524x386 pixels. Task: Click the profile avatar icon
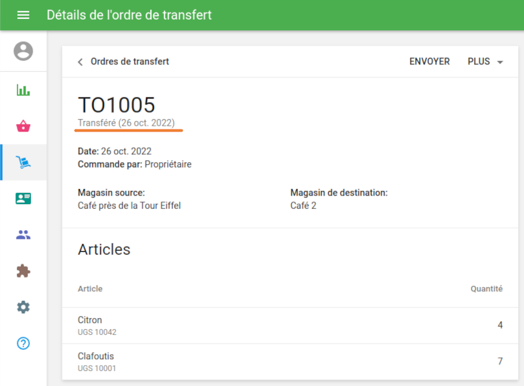click(x=24, y=52)
